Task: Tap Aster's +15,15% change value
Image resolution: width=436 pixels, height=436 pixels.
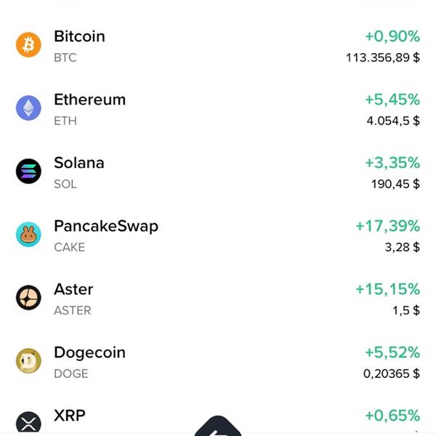Action: 387,289
